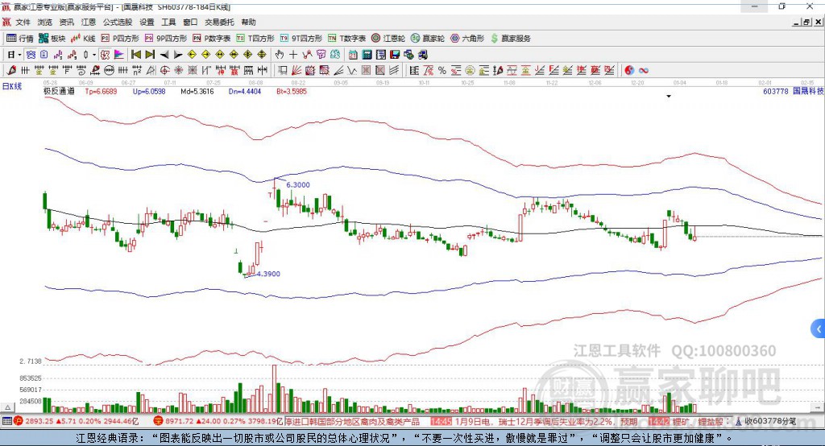Open the 帮助 menu
Viewport: 825px width, 446px height.
[x=248, y=22]
